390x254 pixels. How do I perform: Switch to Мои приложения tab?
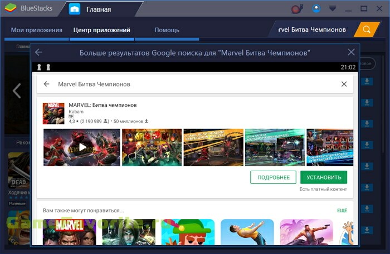coord(37,30)
